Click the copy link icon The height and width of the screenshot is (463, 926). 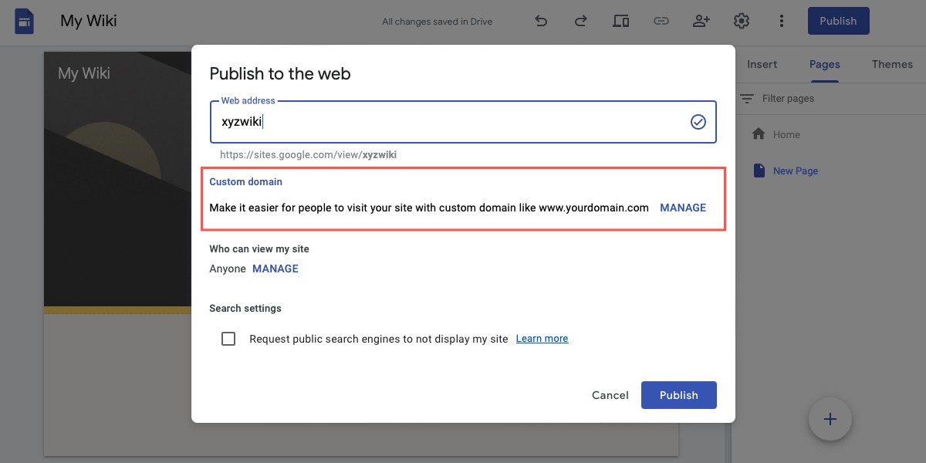pyautogui.click(x=661, y=21)
